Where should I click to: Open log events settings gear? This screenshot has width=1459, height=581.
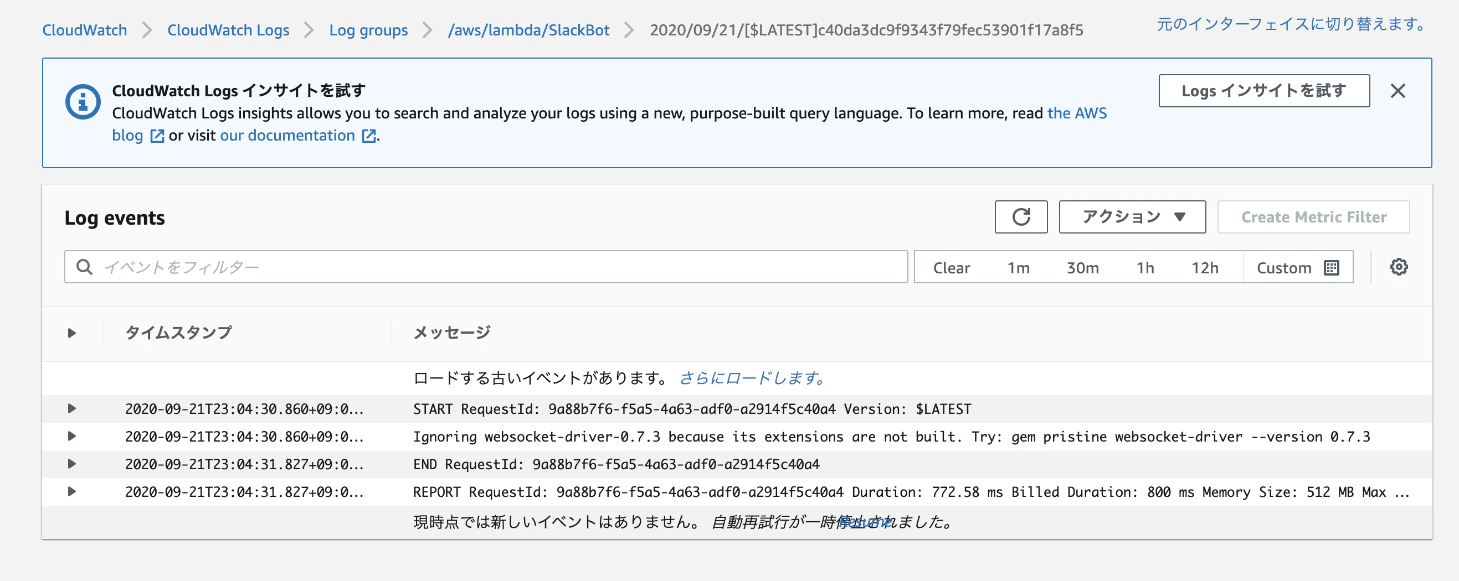[x=1399, y=267]
